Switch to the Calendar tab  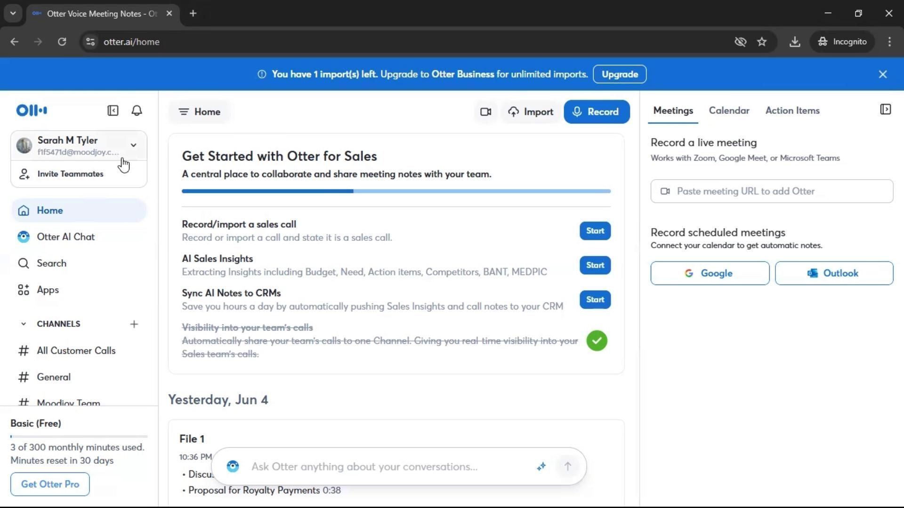coord(729,111)
